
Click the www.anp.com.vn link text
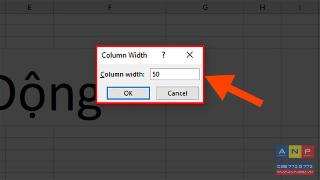click(x=295, y=172)
